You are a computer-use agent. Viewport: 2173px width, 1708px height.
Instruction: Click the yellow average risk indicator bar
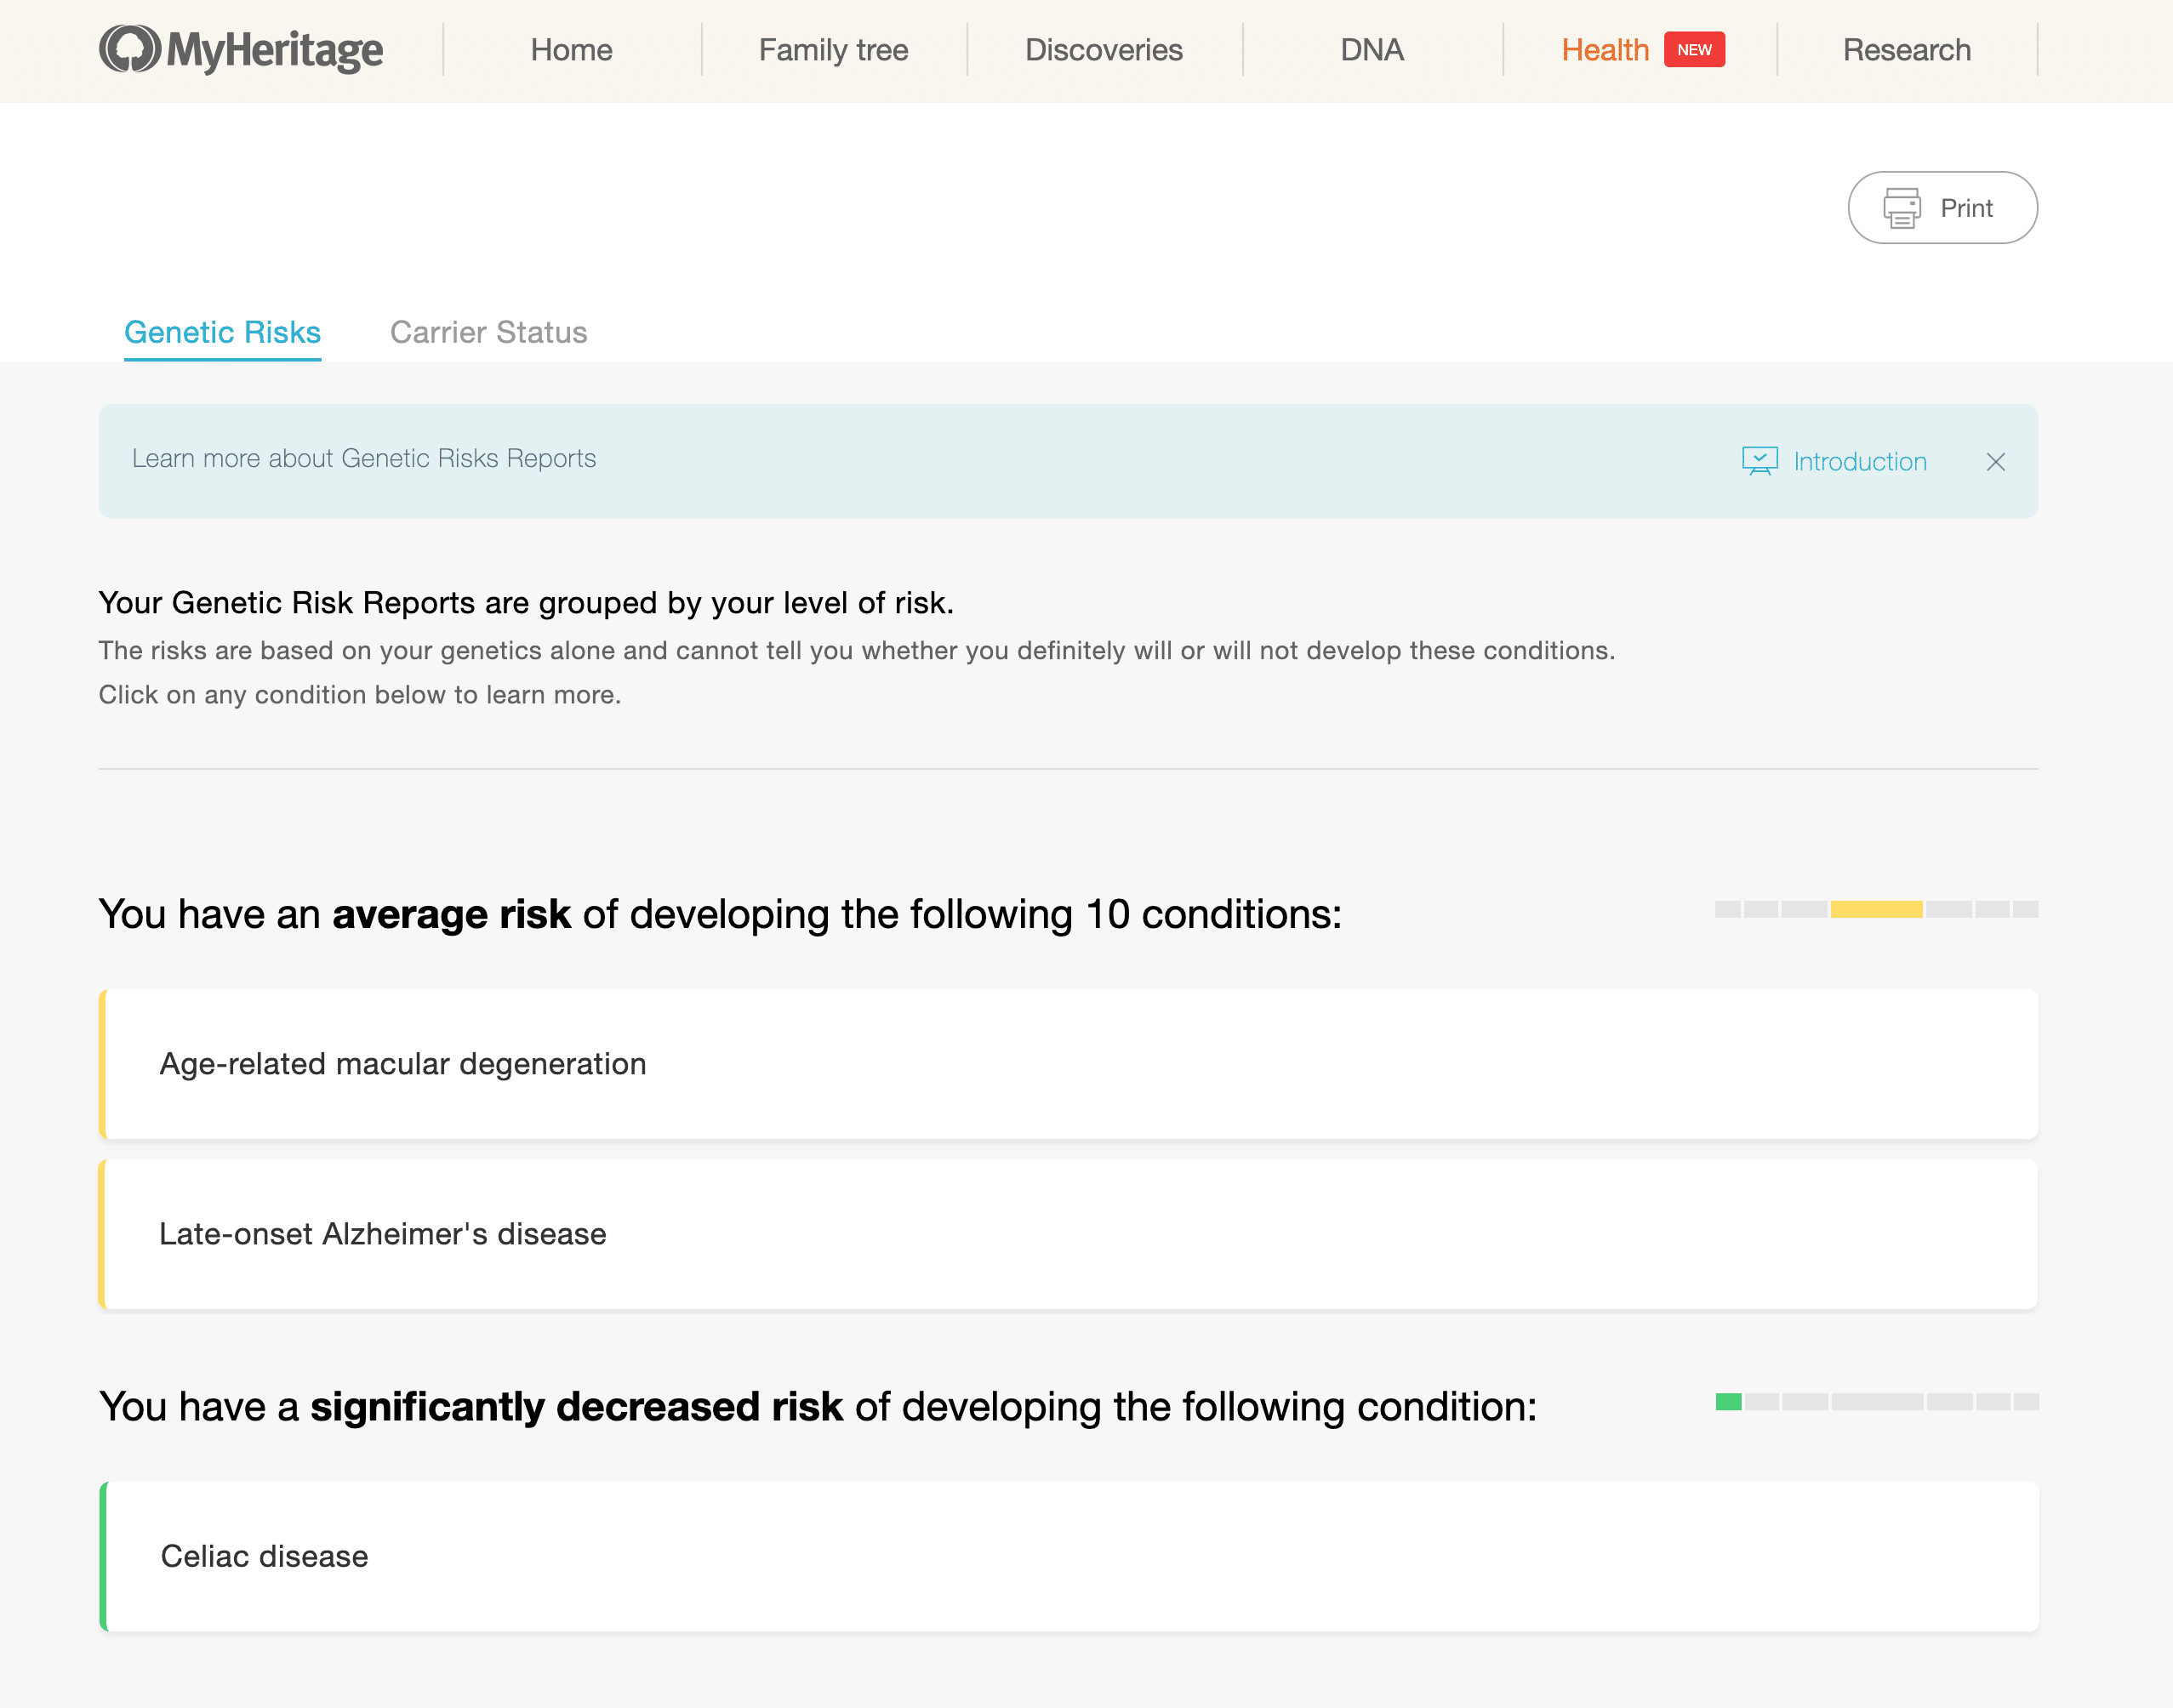pyautogui.click(x=1875, y=909)
